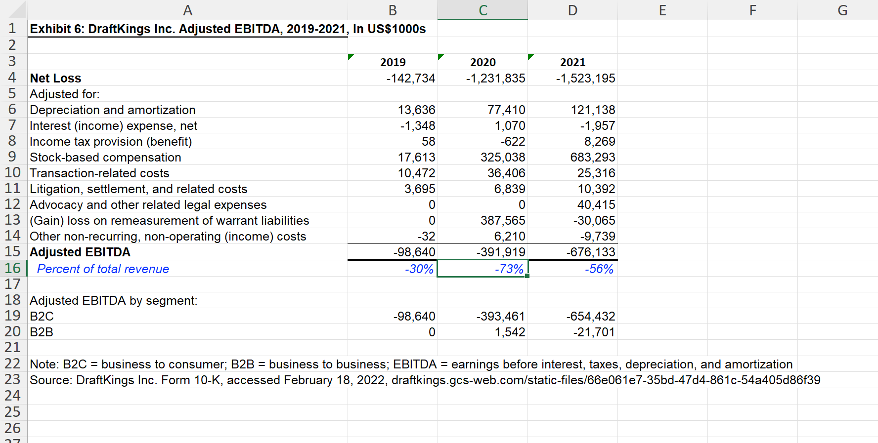Select Adjusted EBITDA label cell
878x443 pixels.
[187, 252]
